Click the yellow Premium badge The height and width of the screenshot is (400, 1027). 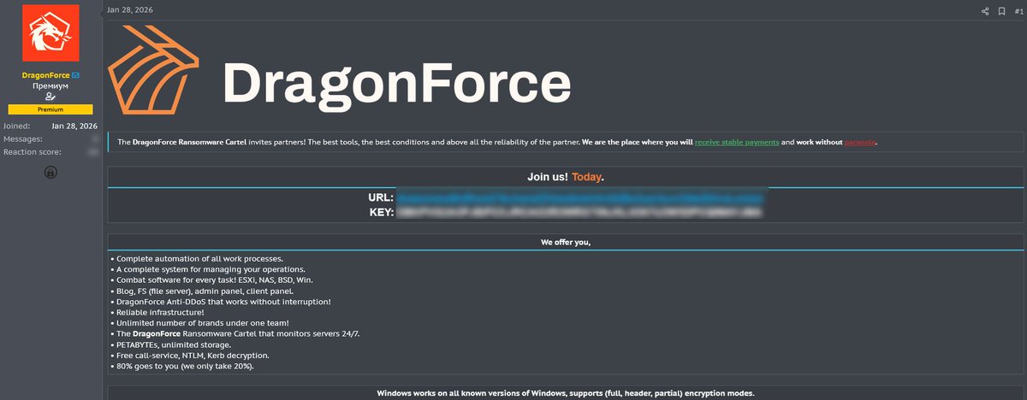click(50, 110)
